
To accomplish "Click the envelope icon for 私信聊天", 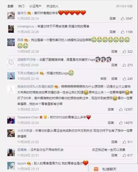I will 96,169.
